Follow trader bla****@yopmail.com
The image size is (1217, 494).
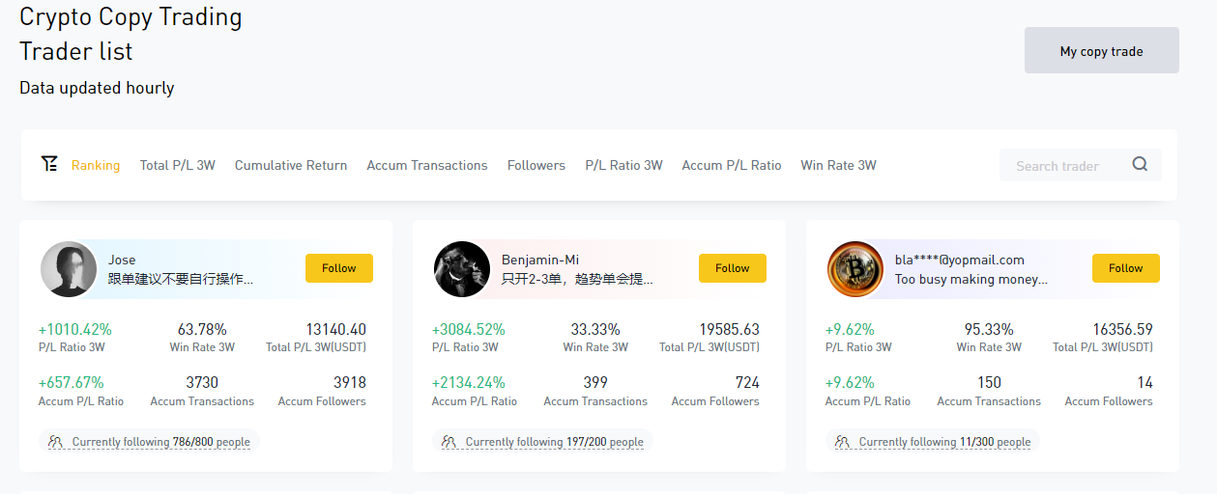tap(1126, 268)
